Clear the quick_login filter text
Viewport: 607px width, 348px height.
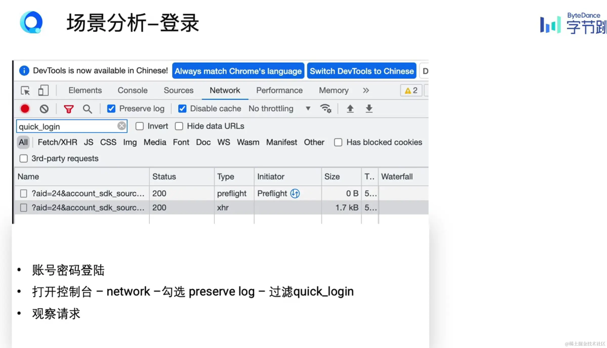[122, 126]
